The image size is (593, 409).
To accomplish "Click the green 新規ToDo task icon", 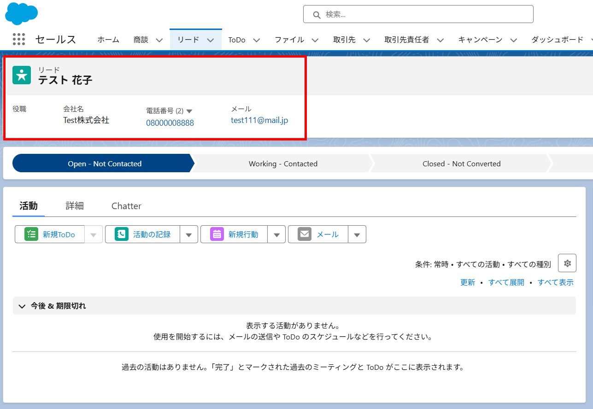I will click(31, 234).
